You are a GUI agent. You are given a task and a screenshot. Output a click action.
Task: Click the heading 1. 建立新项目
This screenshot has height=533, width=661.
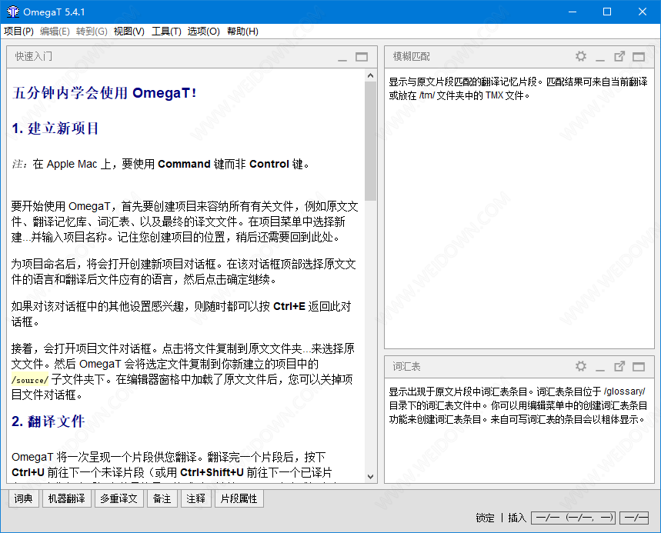[55, 128]
